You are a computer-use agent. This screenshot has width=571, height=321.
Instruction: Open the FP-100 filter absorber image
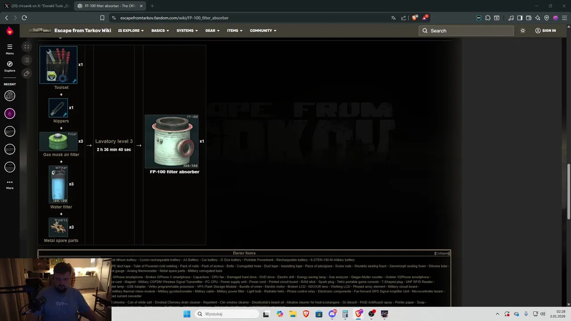172,141
